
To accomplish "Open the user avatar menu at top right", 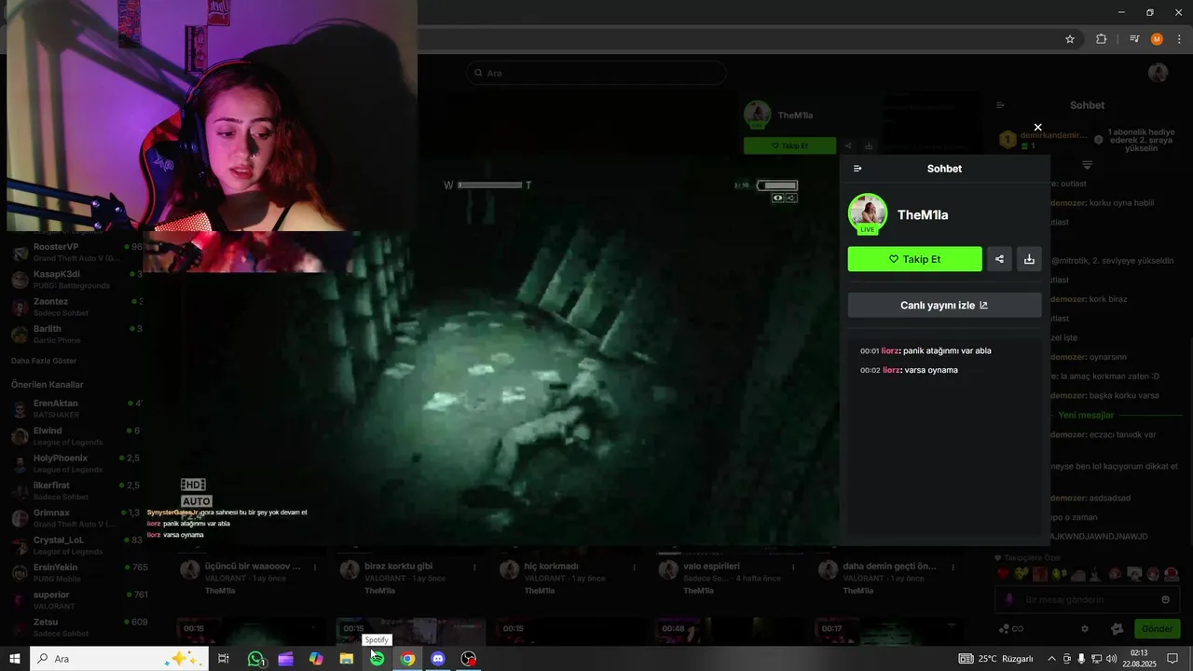I will pyautogui.click(x=1158, y=73).
